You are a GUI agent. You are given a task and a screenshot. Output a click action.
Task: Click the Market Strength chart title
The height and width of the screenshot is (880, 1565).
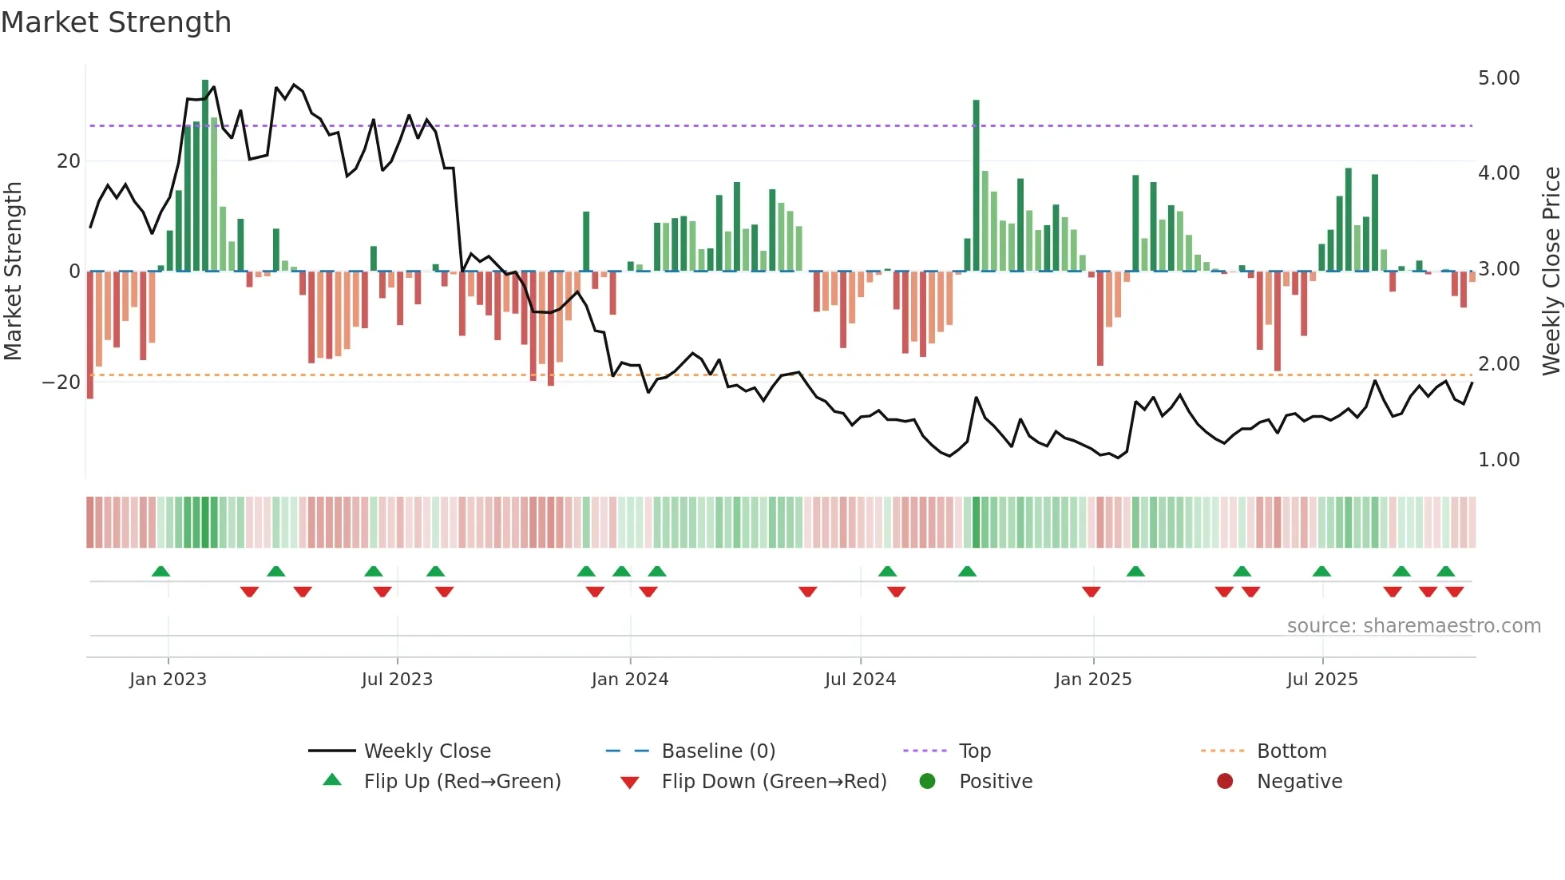(117, 22)
